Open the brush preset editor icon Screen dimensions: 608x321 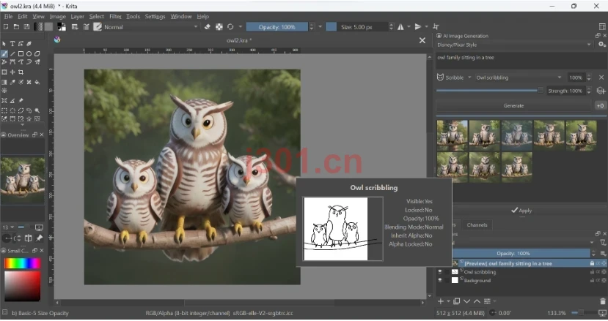75,26
